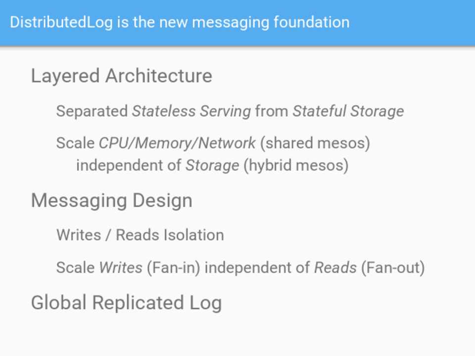Select the "Global Replicated Log" heading
Viewport: 475px width, 356px height.
126,303
